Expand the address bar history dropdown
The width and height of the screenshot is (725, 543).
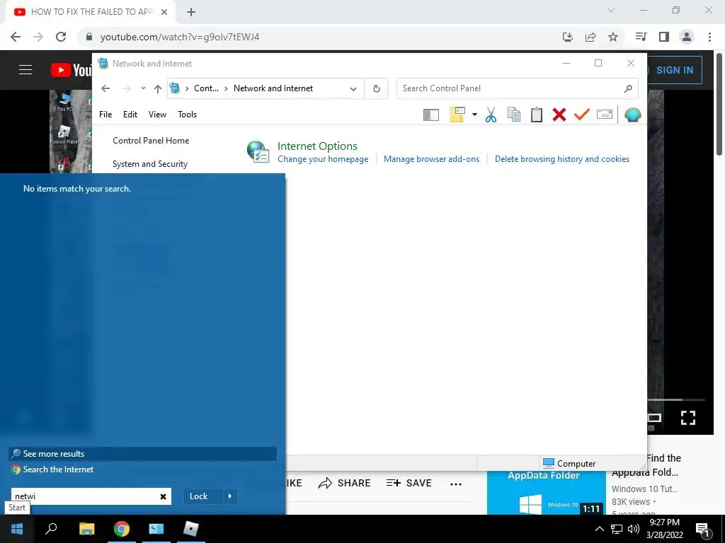tap(353, 88)
